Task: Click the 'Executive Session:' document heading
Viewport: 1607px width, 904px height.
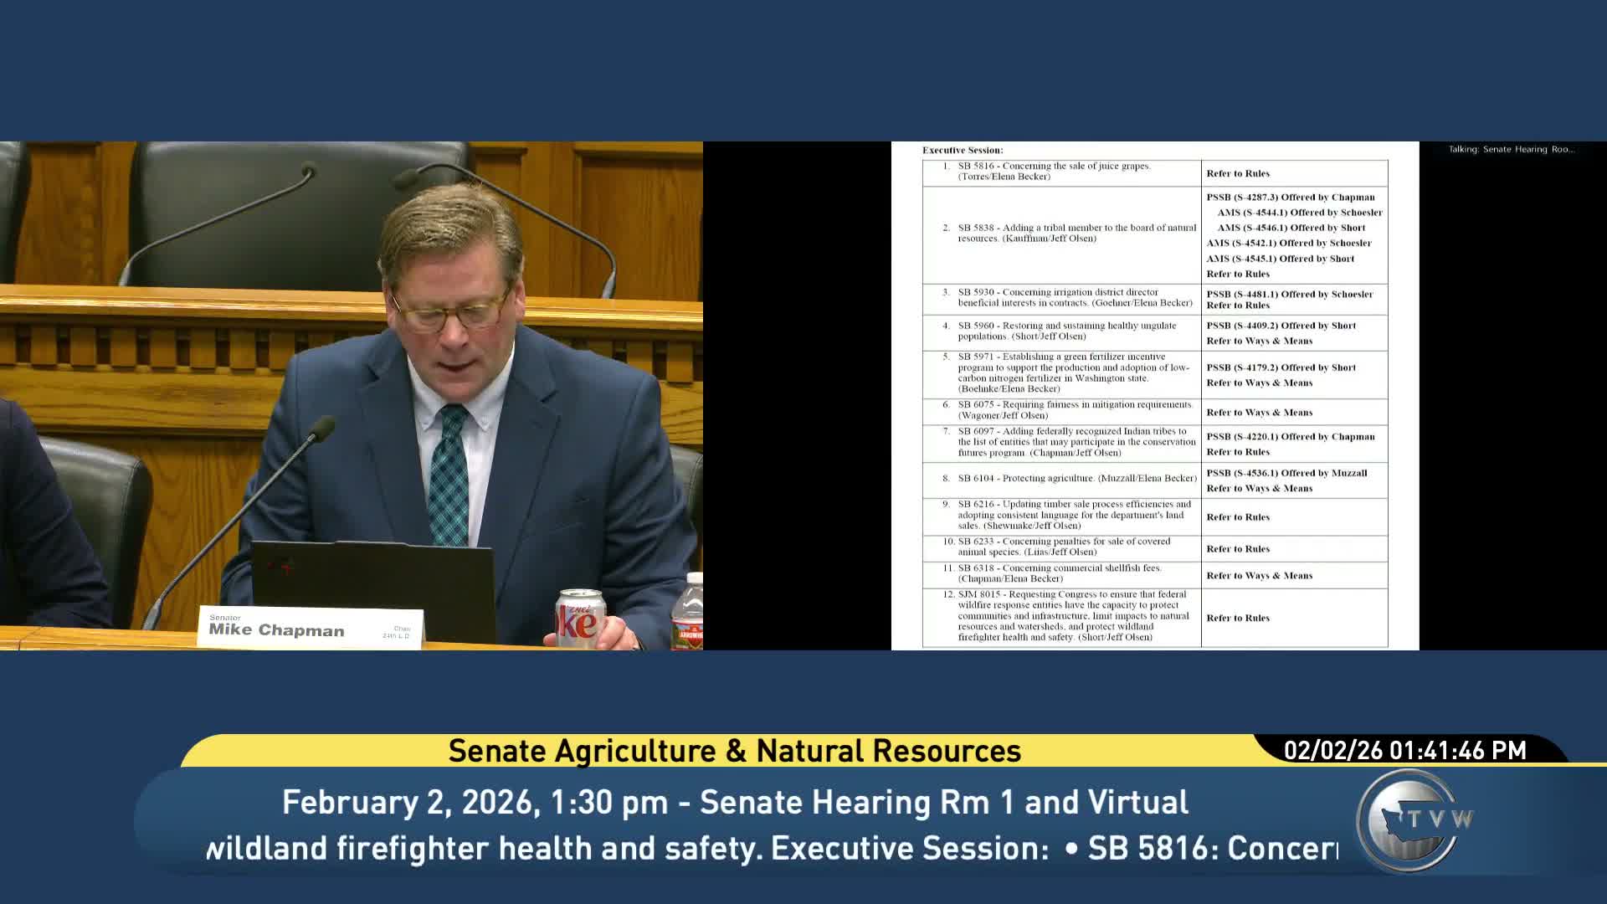Action: pyautogui.click(x=962, y=151)
